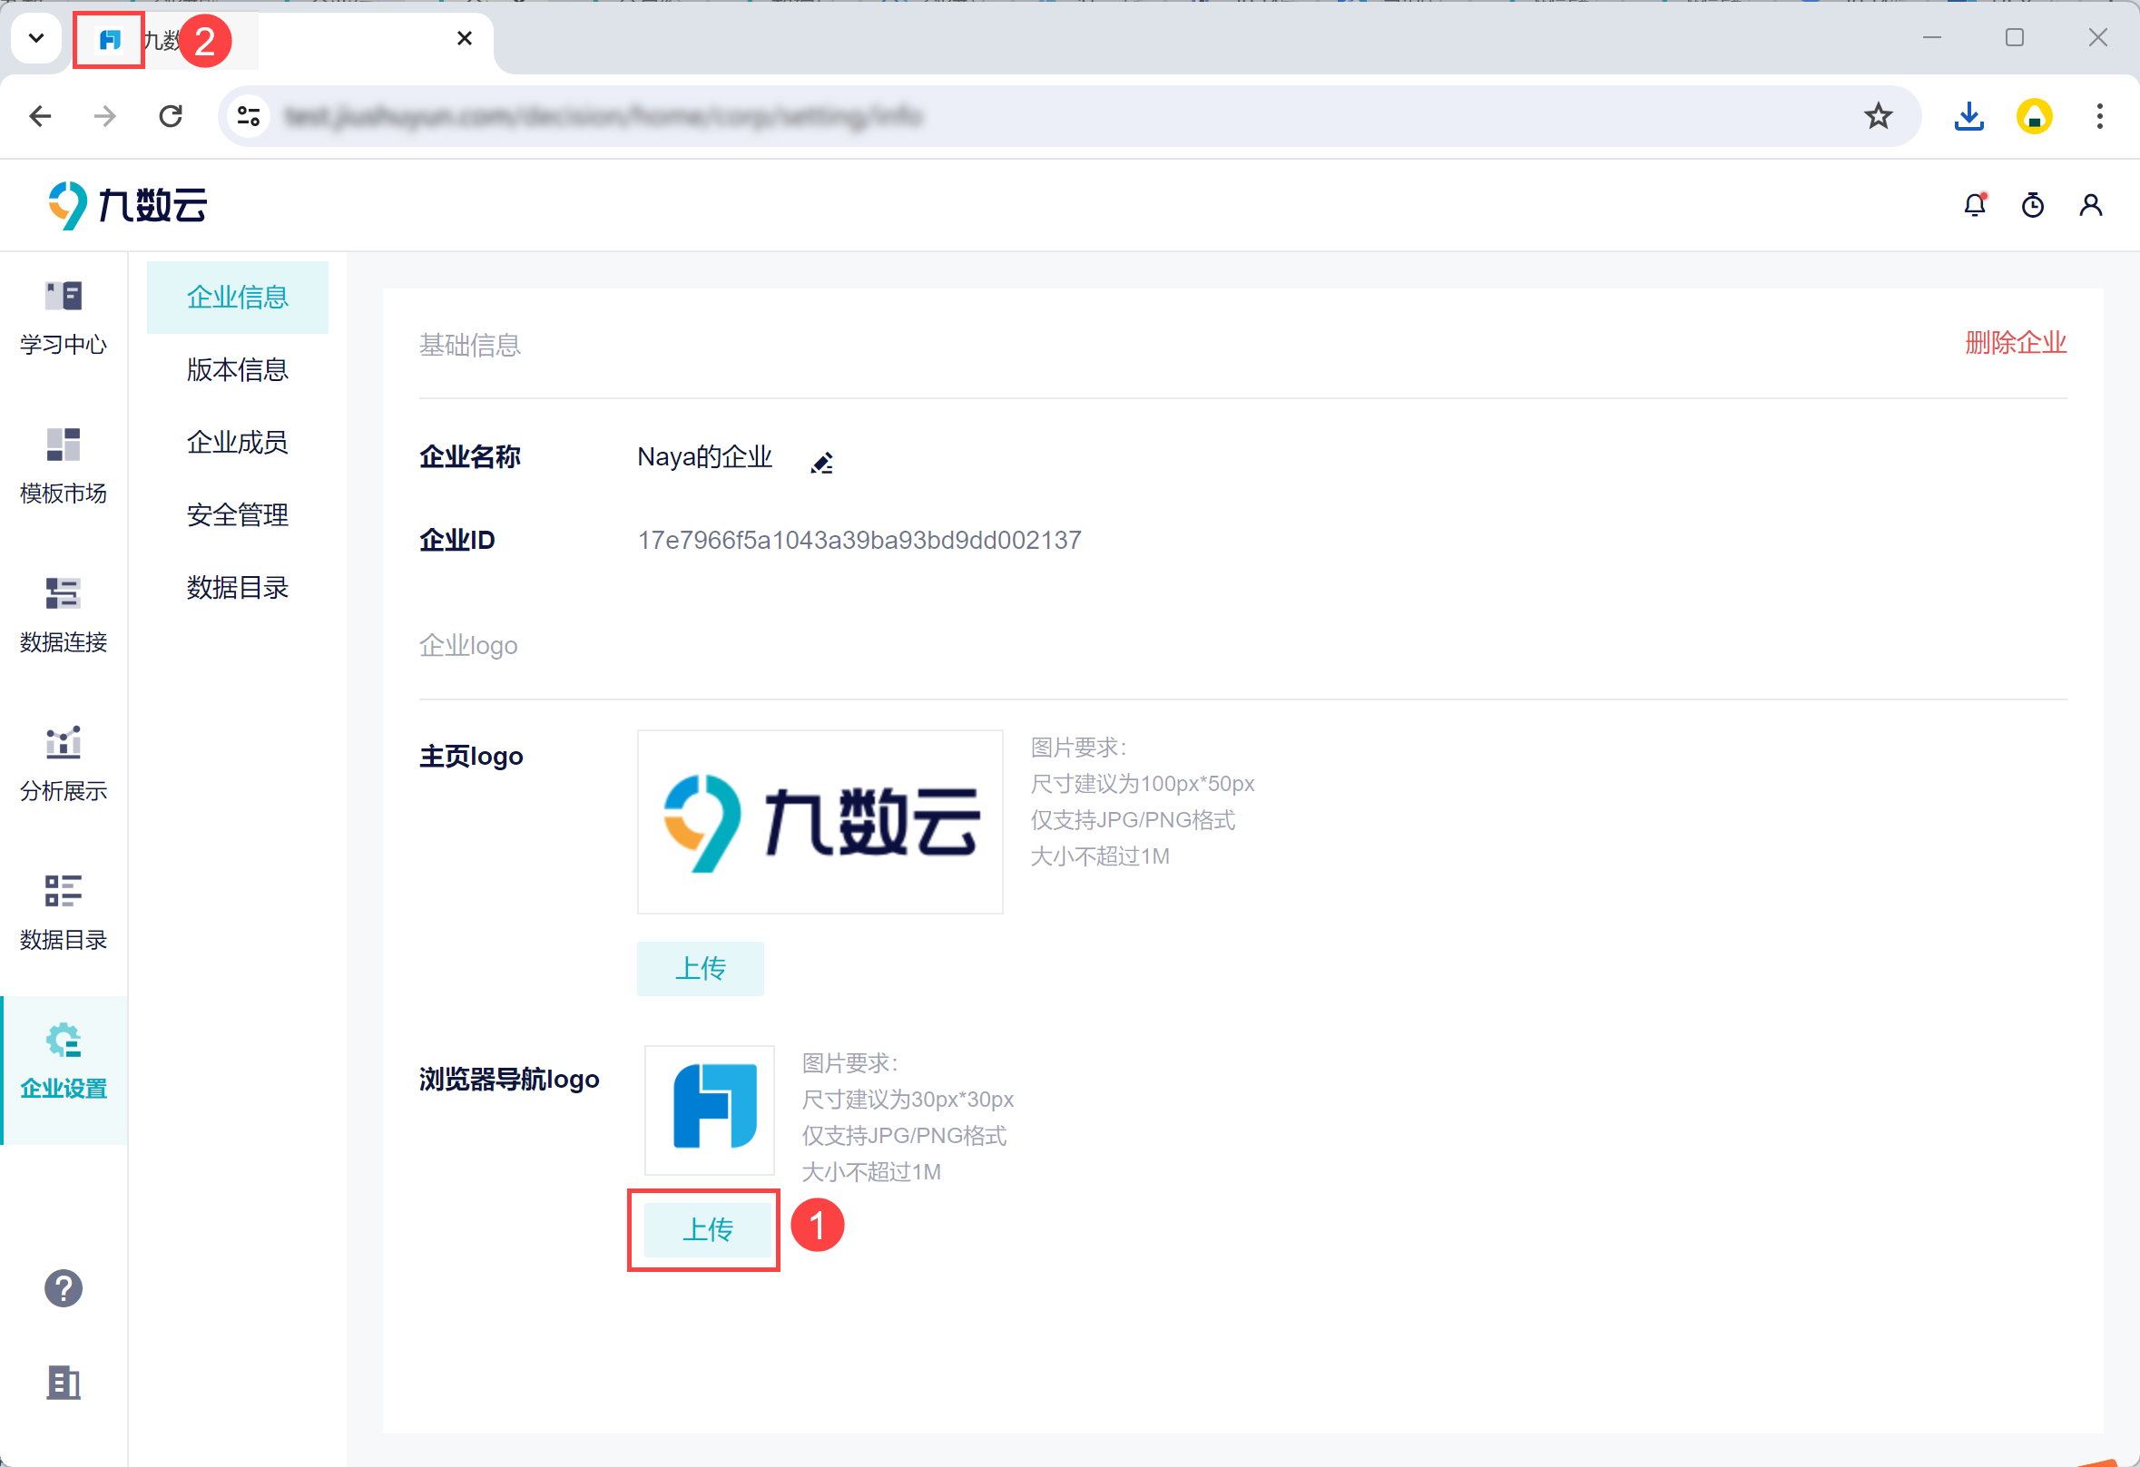Select 企业成员 from the settings menu

tap(238, 443)
